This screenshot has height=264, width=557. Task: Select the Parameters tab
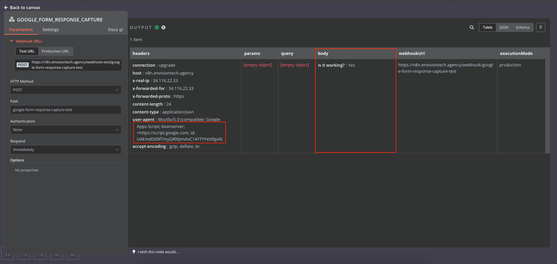21,30
